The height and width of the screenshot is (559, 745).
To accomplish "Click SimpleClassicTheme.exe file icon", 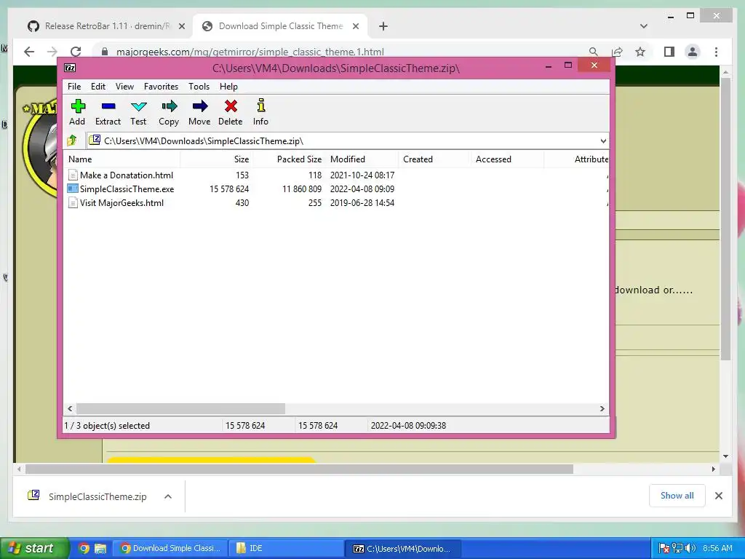I will pos(73,189).
